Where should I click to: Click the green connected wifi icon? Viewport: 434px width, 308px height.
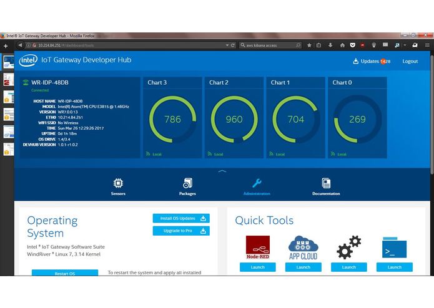coord(26,82)
